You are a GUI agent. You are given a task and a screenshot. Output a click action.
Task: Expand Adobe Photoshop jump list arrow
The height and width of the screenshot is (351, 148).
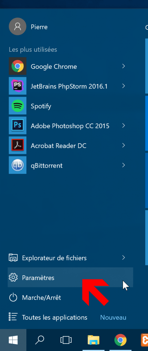coord(123,125)
